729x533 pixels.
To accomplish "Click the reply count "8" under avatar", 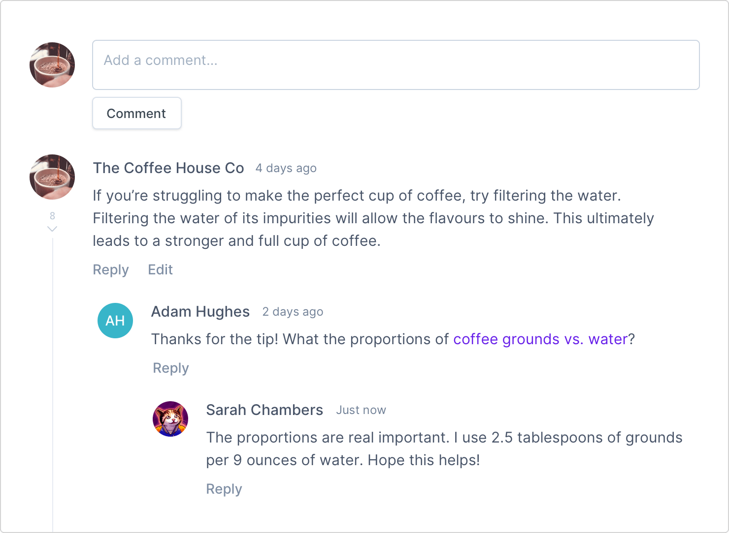I will (52, 216).
